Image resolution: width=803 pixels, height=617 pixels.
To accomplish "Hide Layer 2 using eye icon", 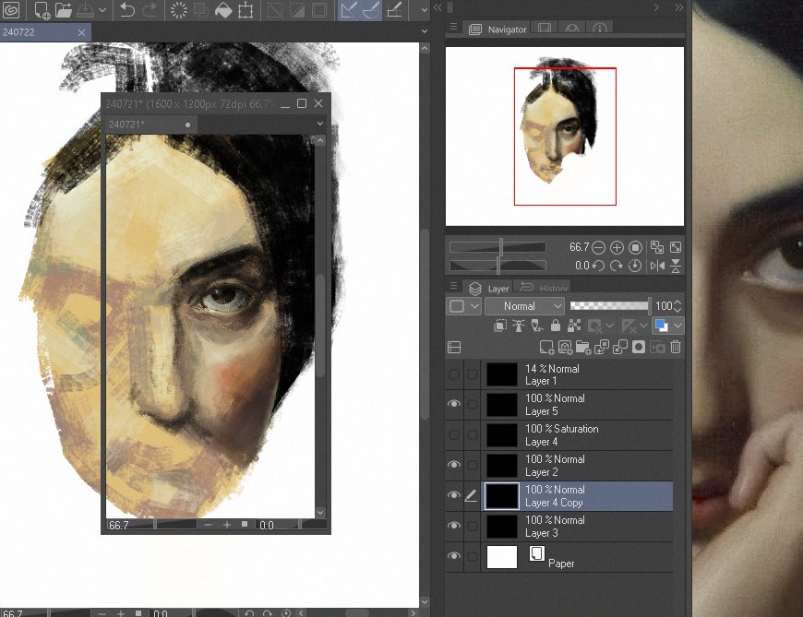I will pyautogui.click(x=454, y=465).
